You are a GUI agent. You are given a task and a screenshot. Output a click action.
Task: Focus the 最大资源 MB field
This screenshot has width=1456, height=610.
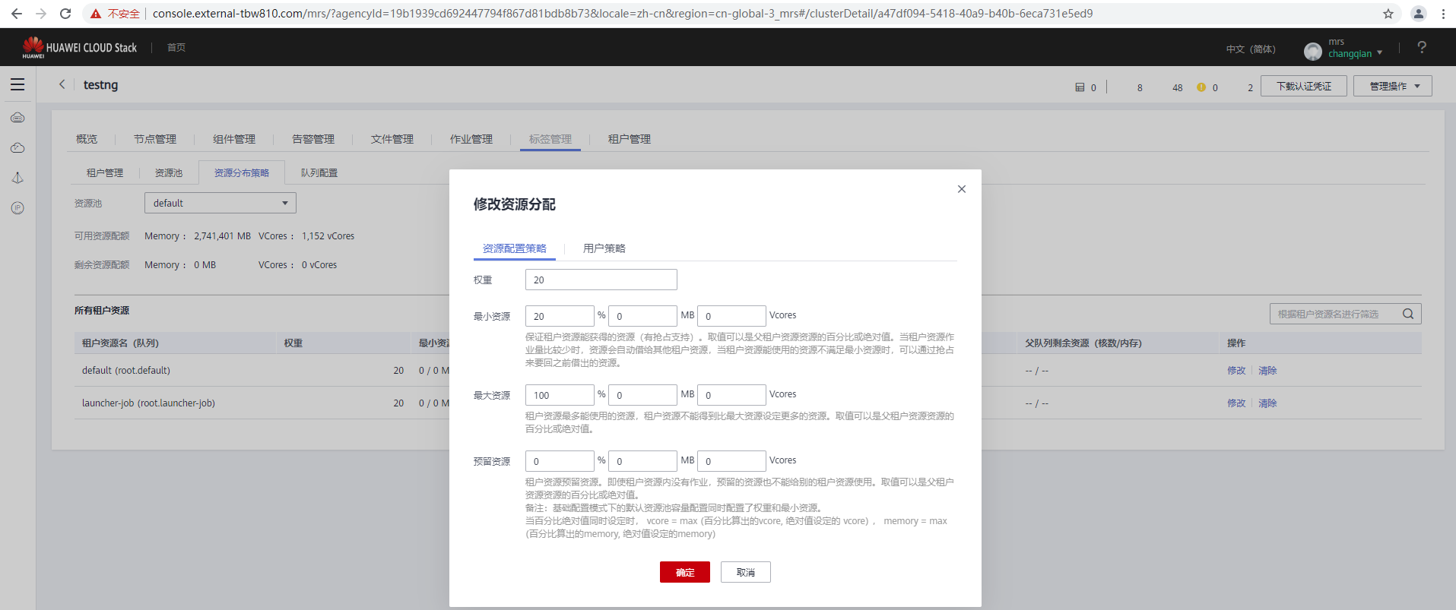[642, 395]
